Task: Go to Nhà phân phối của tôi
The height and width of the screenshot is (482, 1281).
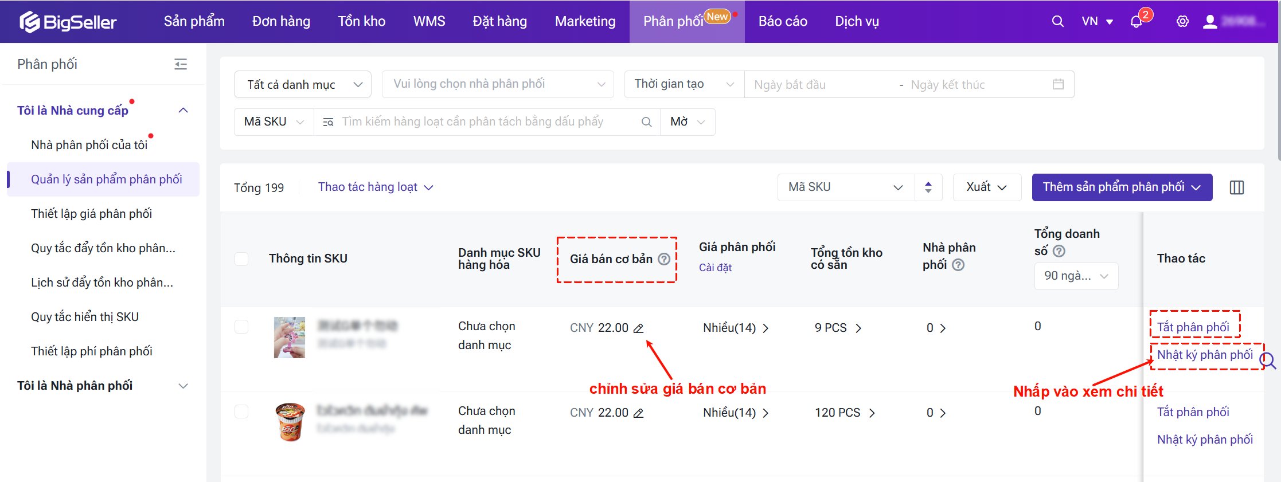Action: point(89,145)
